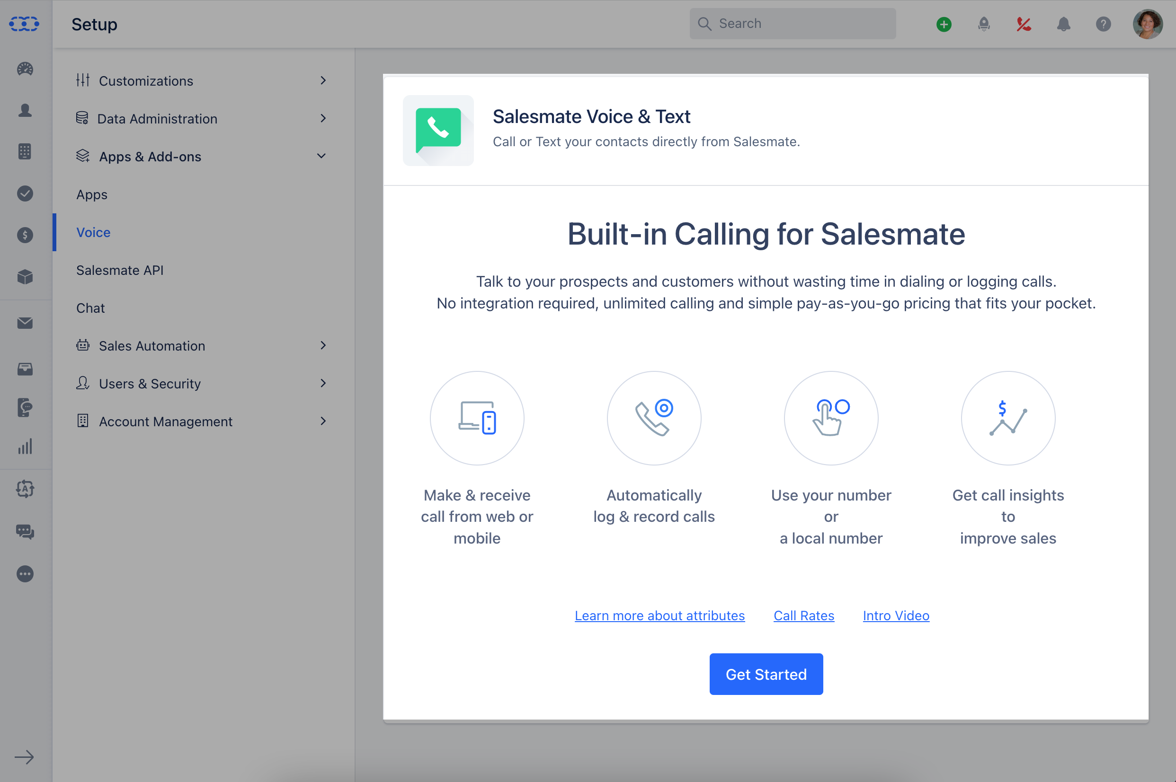Click the green plus quick-add icon
Screen dimensions: 1176x782
click(944, 24)
